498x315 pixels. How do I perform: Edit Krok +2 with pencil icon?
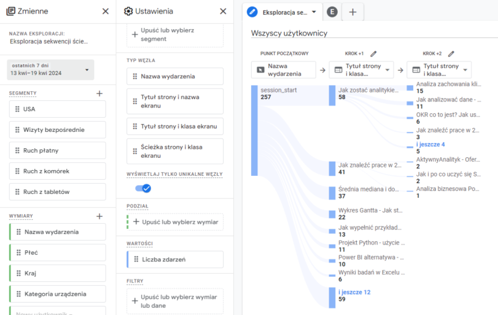click(x=451, y=54)
